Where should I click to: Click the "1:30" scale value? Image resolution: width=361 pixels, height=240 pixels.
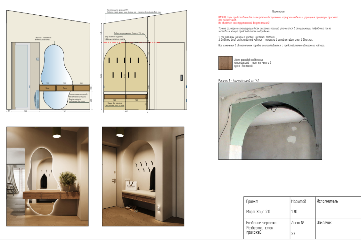click(294, 212)
